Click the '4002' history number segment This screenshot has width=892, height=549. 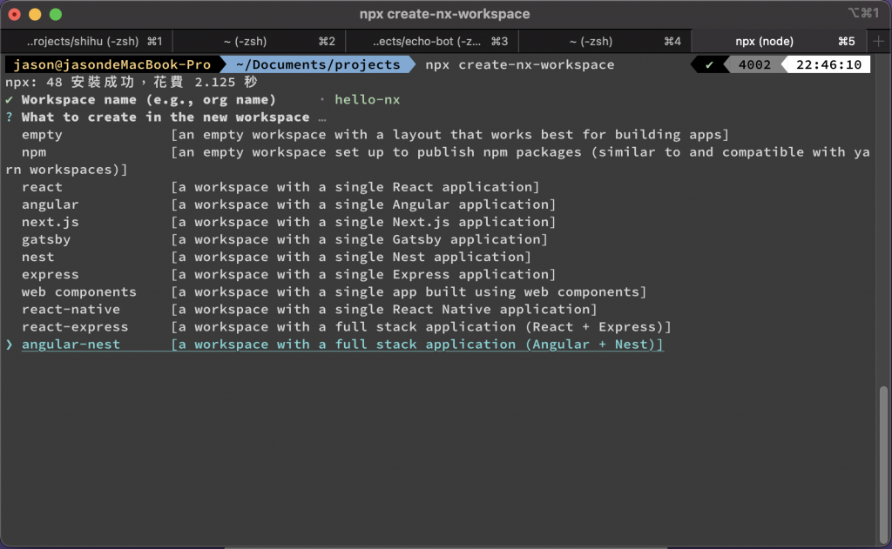pos(754,64)
